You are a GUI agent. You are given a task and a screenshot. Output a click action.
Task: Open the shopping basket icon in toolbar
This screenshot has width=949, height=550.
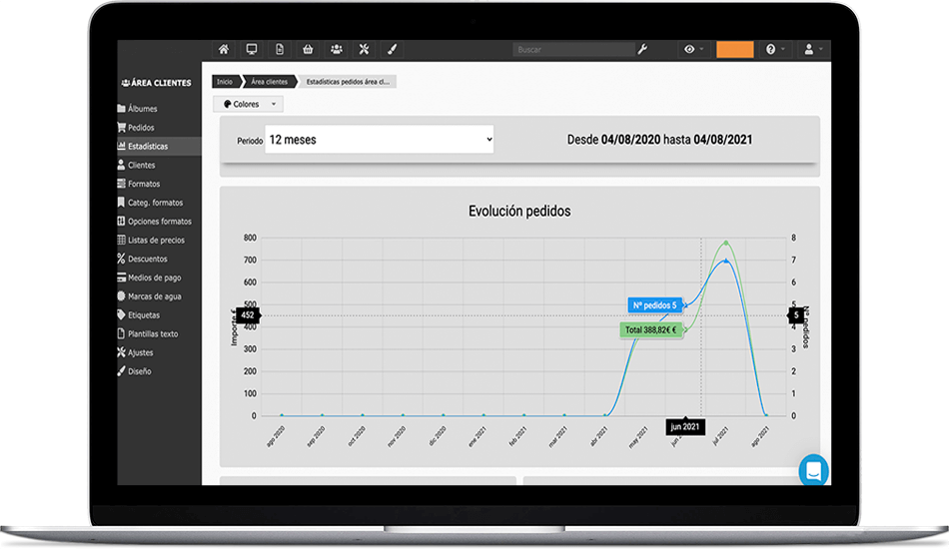(x=308, y=50)
